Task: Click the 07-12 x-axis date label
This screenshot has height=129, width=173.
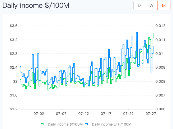Action: pos(84,114)
